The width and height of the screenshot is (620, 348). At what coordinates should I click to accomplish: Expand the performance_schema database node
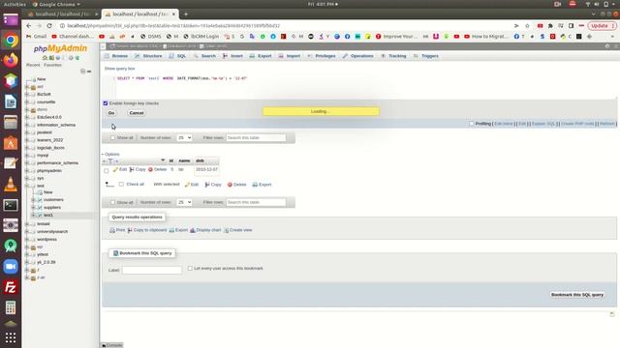27,163
